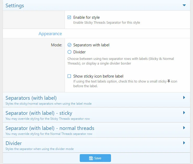Click the floppy disk icon in Save
The image size is (193, 164).
[91, 158]
